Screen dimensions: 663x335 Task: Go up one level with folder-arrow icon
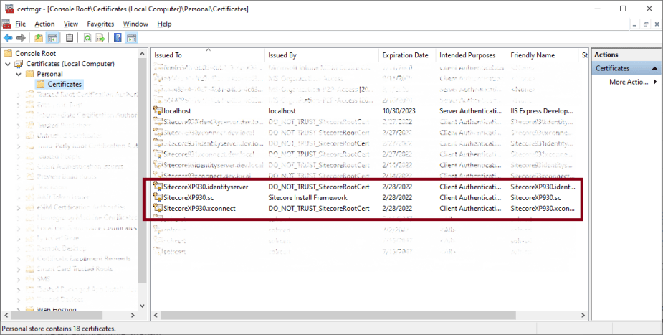(39, 38)
